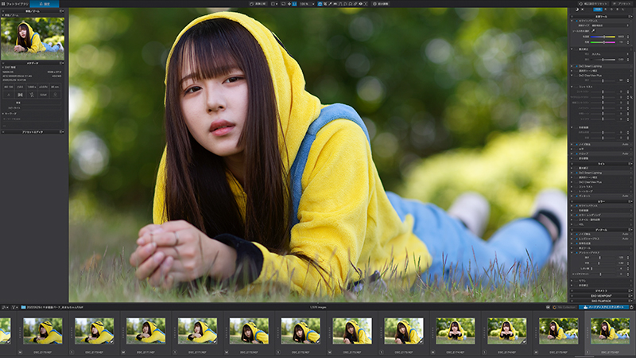Toggle the Color accentuation correction

[576, 127]
